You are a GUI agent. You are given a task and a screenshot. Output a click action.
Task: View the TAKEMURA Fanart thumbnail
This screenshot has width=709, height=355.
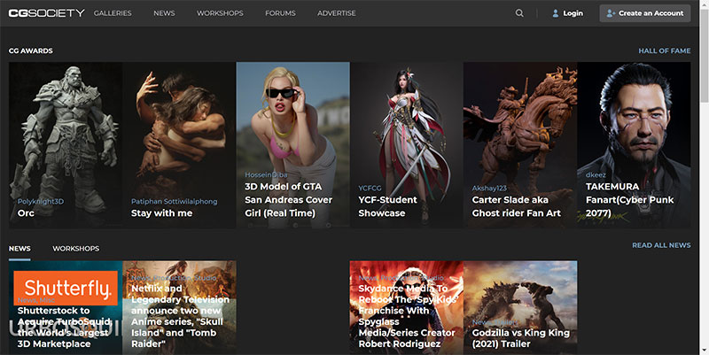(x=633, y=142)
